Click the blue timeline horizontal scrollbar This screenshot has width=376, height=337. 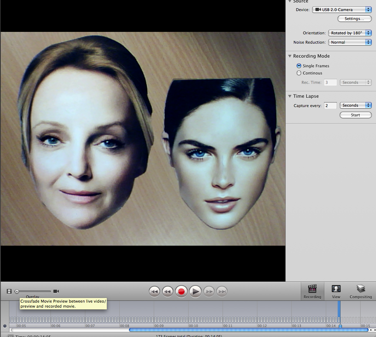249,330
